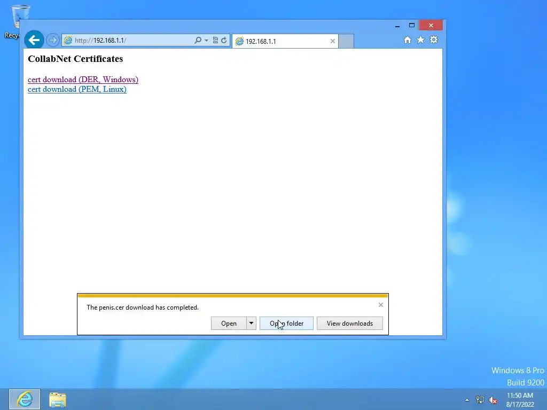
Task: Dismiss the download notification bar
Action: [x=380, y=305]
